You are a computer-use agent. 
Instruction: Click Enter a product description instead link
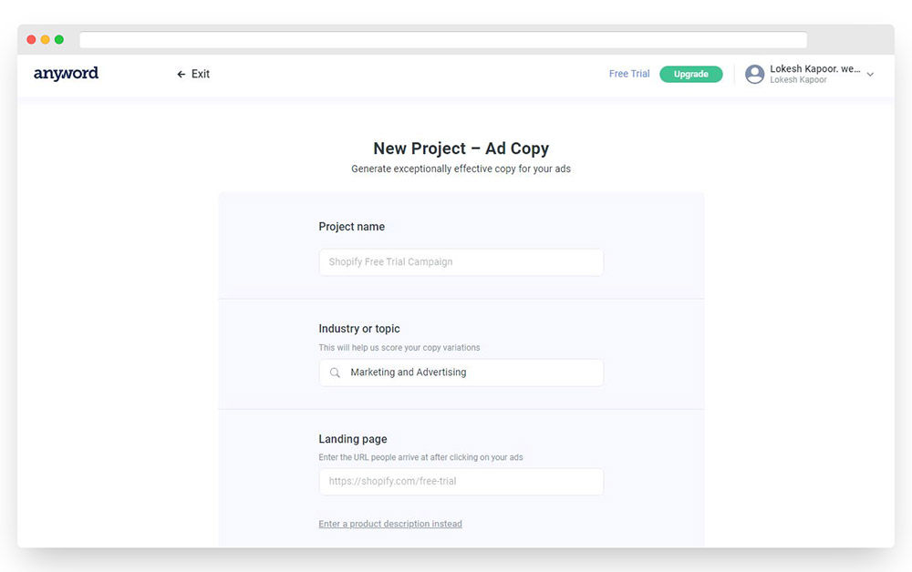coord(390,524)
